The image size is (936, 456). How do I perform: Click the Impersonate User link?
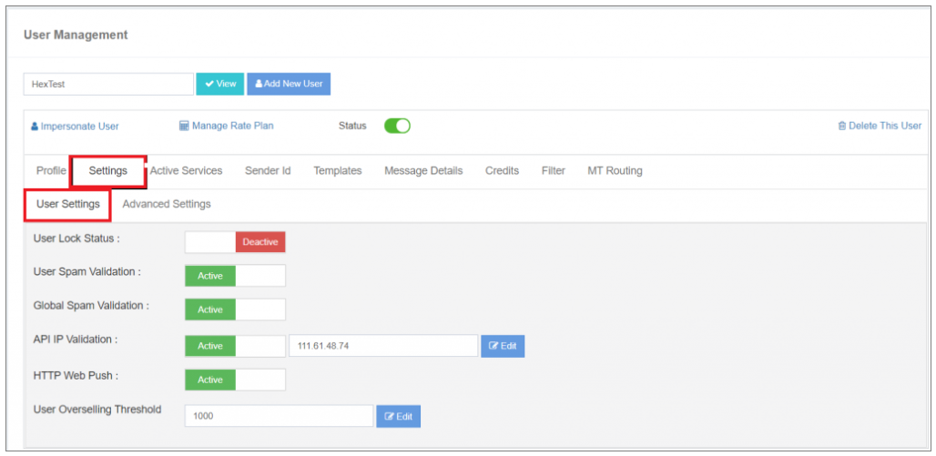pos(75,126)
